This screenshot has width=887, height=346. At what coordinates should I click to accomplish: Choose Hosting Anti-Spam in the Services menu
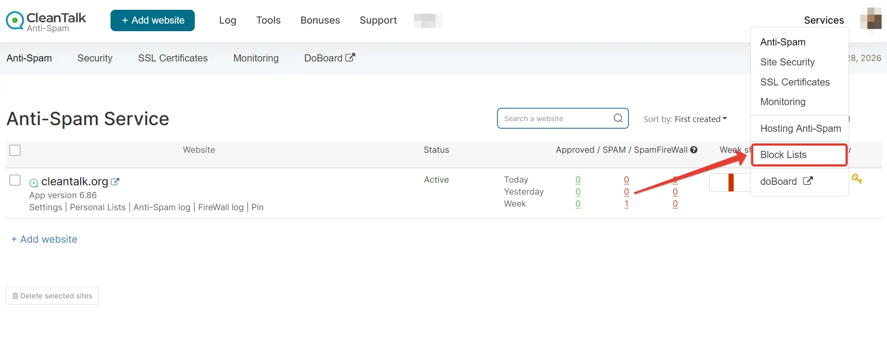point(801,128)
